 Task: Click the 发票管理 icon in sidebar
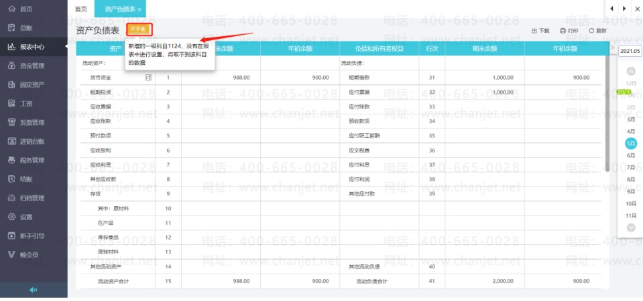click(12, 122)
